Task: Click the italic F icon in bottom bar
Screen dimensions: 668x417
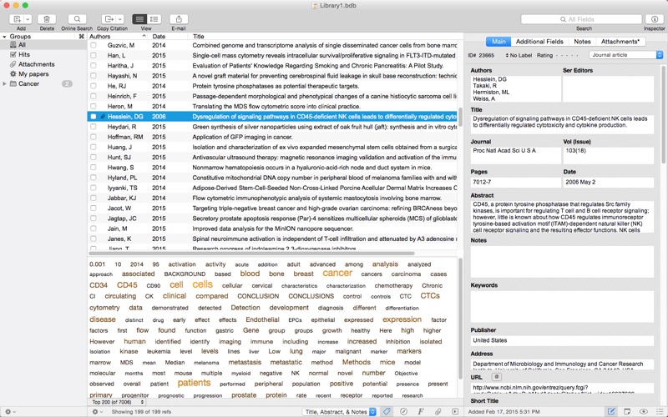Action: pos(421,411)
